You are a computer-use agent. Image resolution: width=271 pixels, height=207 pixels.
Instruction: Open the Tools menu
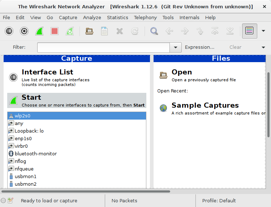pyautogui.click(x=168, y=17)
